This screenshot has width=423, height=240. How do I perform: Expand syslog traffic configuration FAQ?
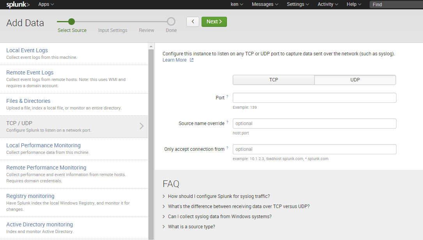(x=219, y=196)
